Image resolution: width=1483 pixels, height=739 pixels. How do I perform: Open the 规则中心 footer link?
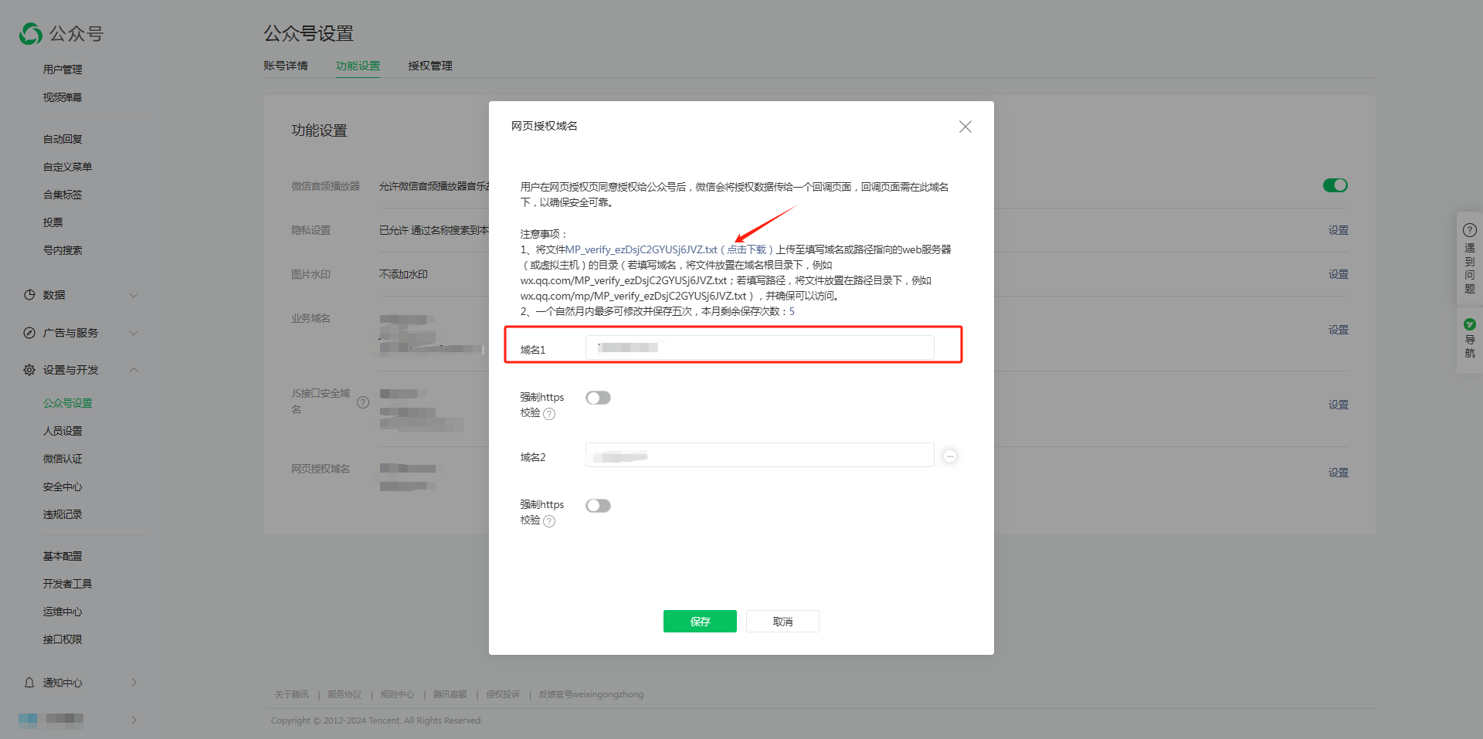point(397,694)
